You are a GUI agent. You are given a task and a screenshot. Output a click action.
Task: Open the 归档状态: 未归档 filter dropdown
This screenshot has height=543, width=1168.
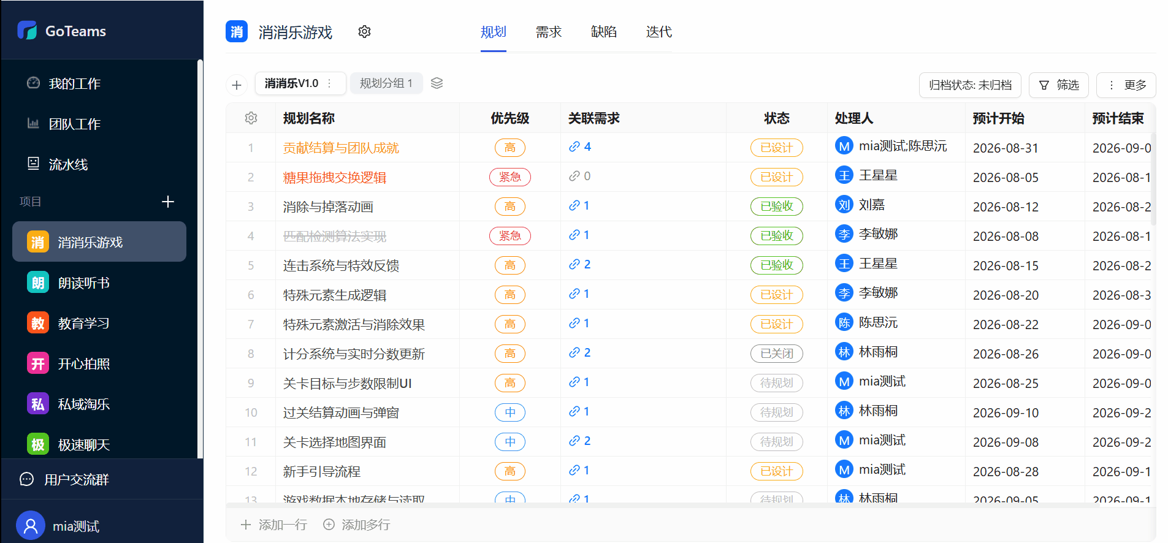click(x=970, y=85)
